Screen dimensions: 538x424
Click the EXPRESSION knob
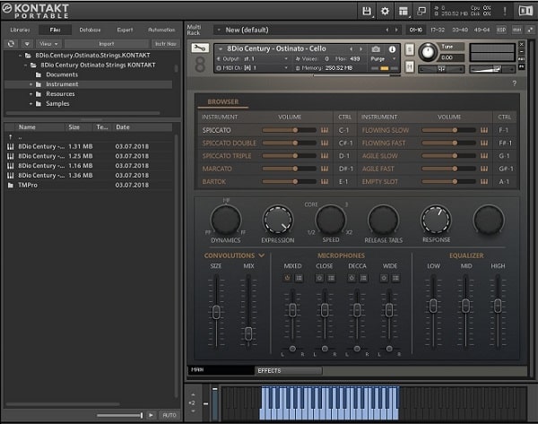click(278, 220)
